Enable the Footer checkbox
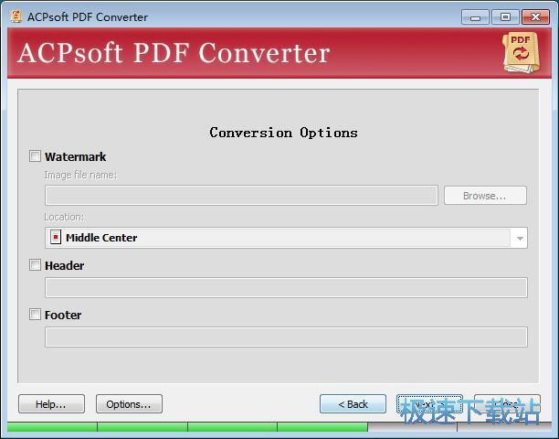This screenshot has width=559, height=439. tap(35, 315)
